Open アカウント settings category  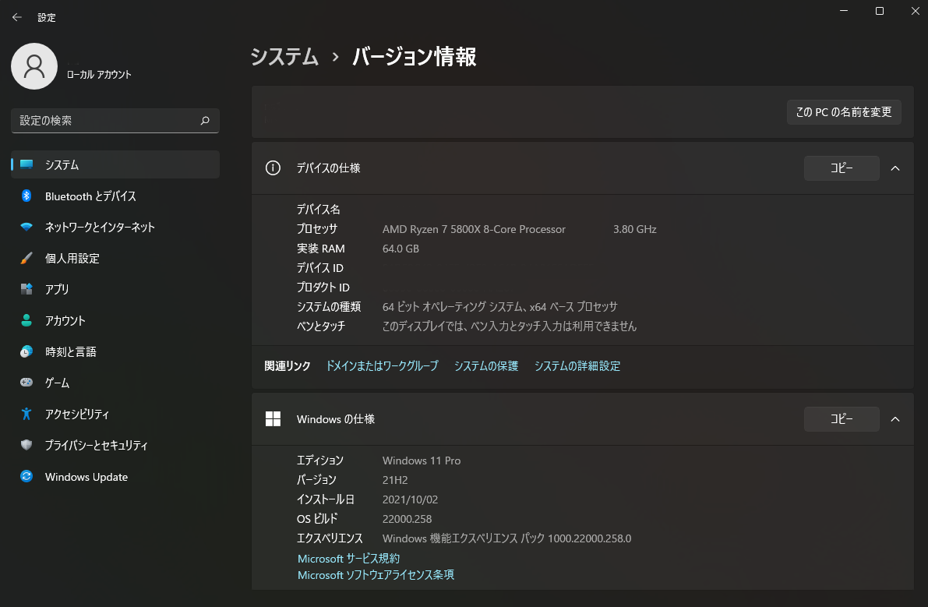click(x=115, y=321)
